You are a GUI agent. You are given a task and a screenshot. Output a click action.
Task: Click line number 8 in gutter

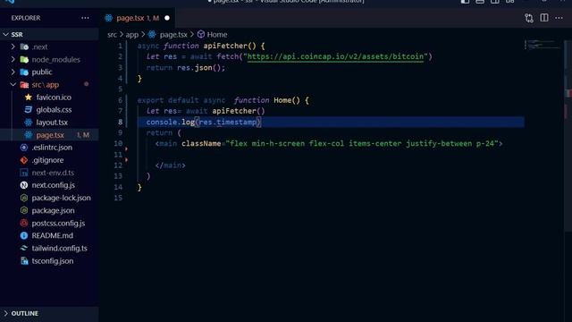pos(120,122)
